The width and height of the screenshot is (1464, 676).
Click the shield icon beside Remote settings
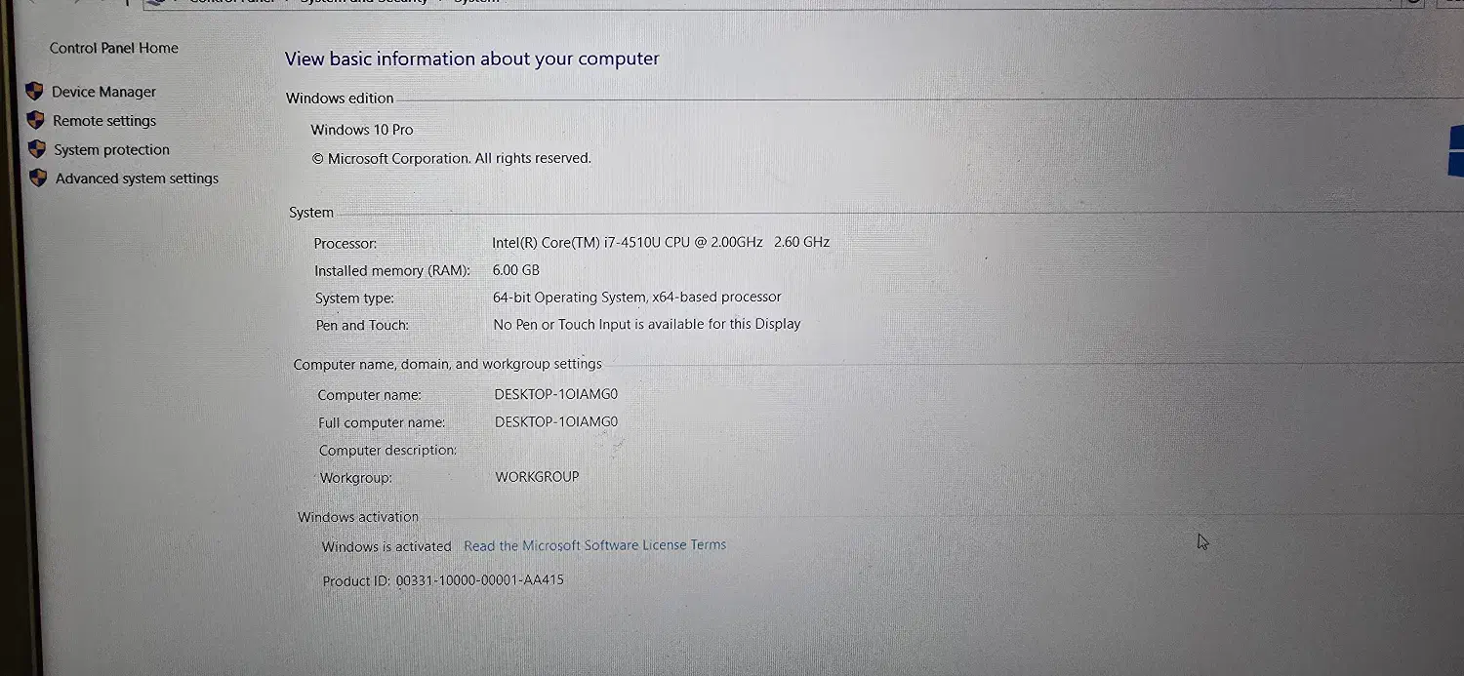36,120
